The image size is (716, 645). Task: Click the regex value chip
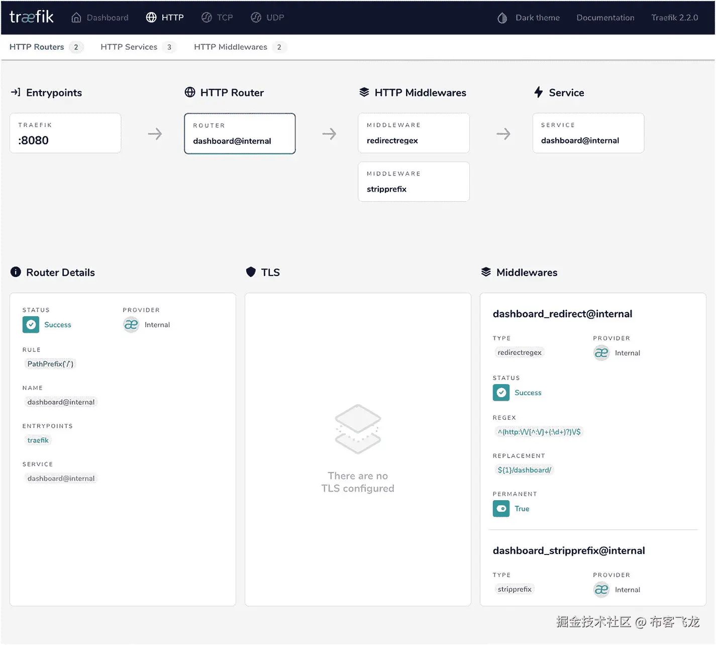click(x=539, y=432)
